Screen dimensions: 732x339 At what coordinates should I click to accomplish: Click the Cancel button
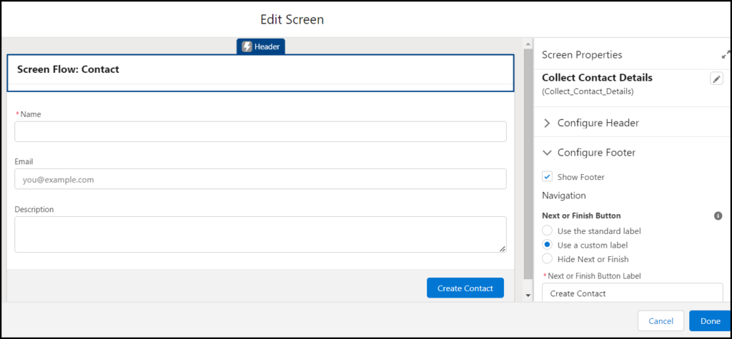pyautogui.click(x=661, y=321)
